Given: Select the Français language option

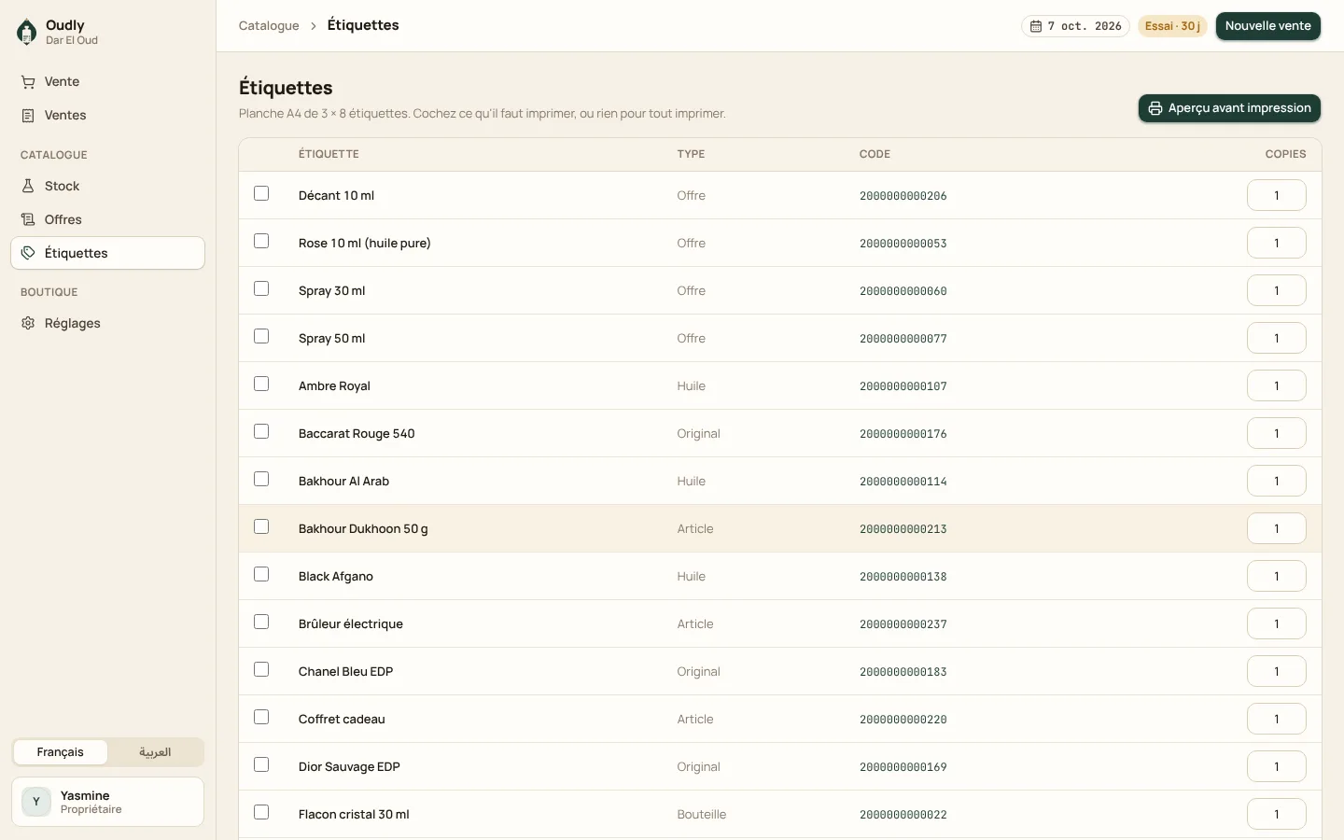Looking at the screenshot, I should (61, 752).
